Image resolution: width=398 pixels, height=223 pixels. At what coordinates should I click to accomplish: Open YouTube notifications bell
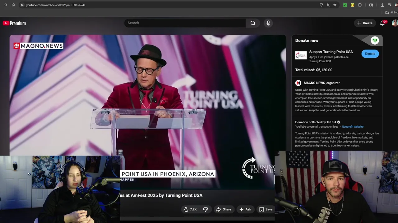pyautogui.click(x=382, y=23)
